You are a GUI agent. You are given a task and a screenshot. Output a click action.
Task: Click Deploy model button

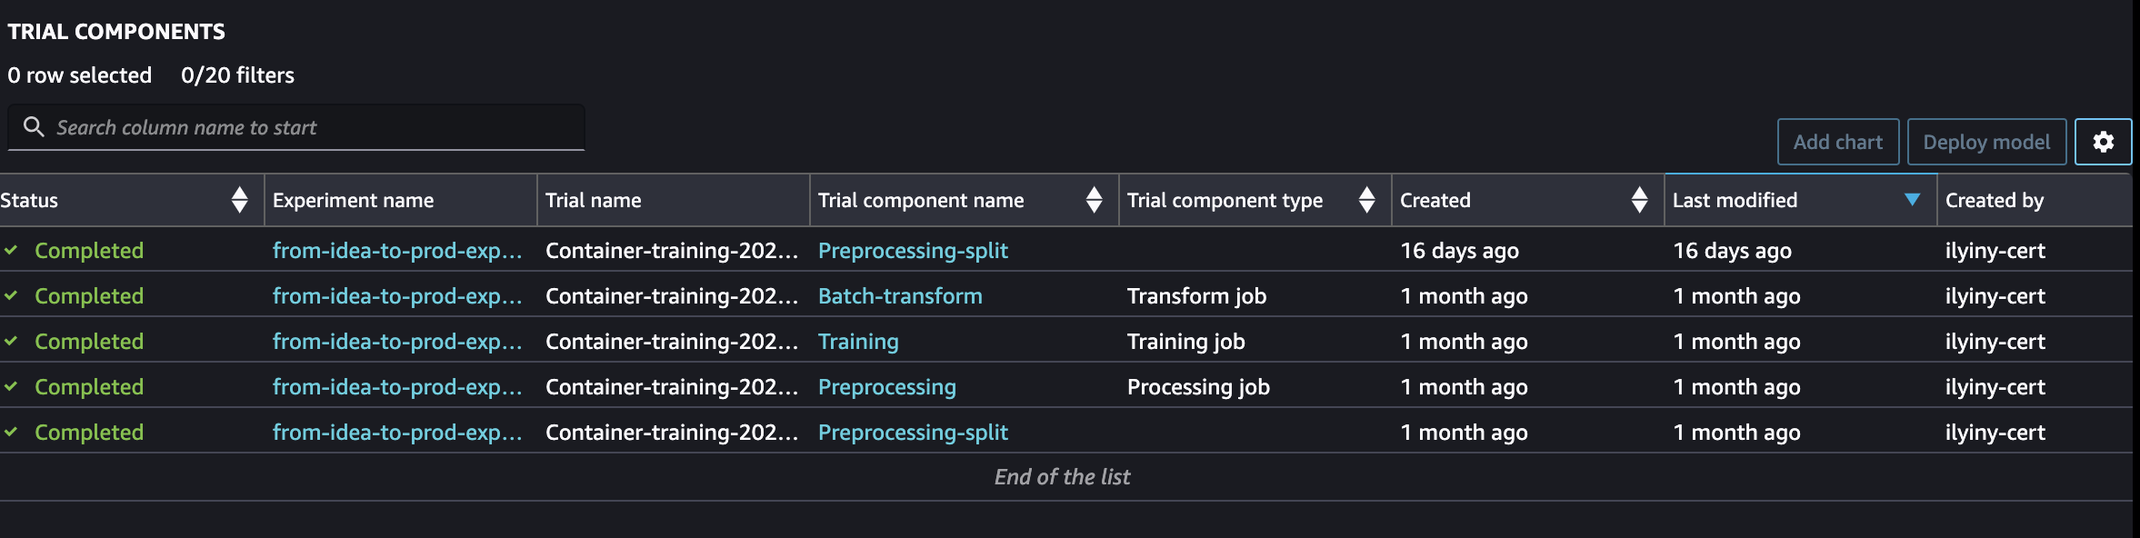(1986, 142)
